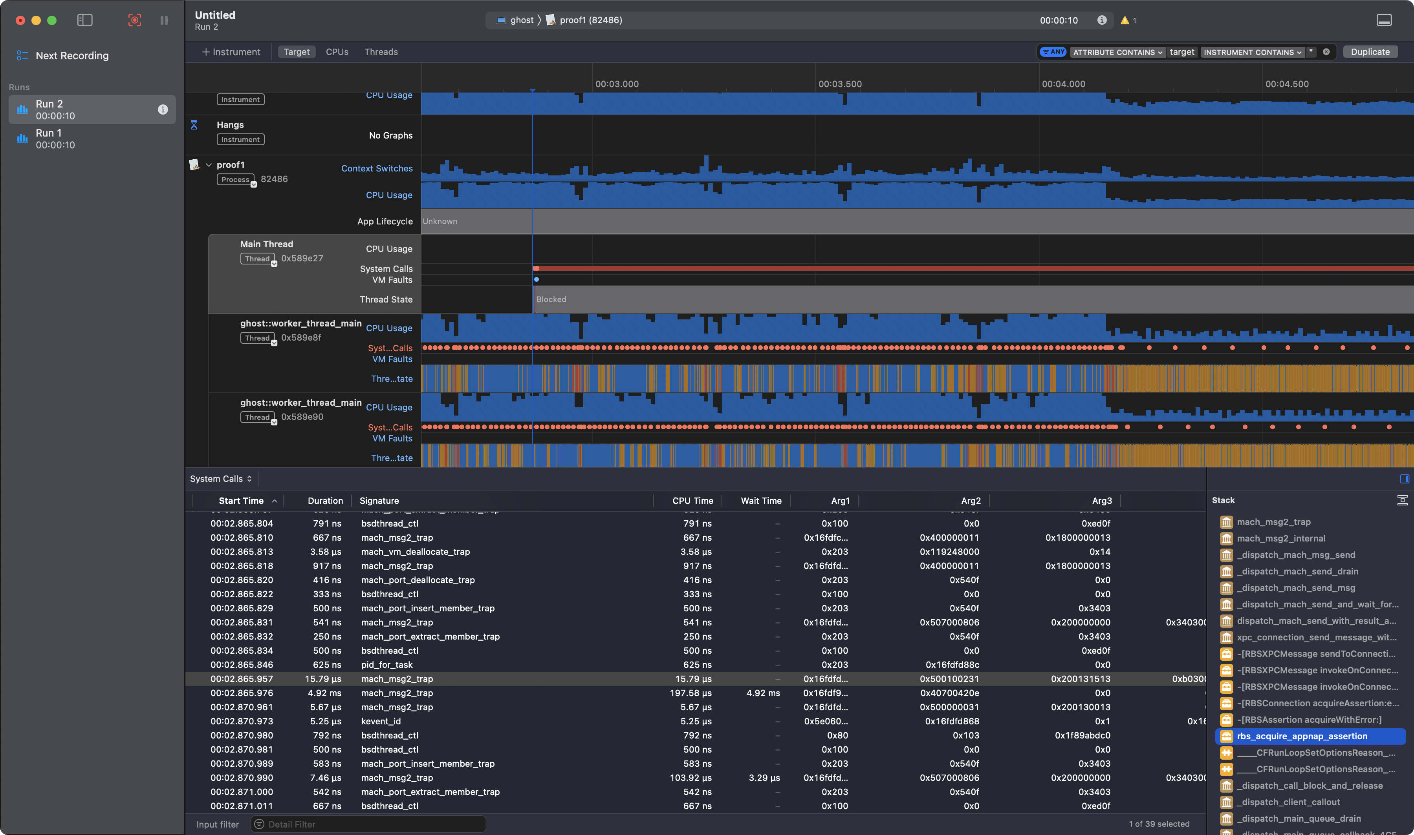Select the mach_port_deallocate_trap row
This screenshot has height=835, width=1414.
point(696,580)
